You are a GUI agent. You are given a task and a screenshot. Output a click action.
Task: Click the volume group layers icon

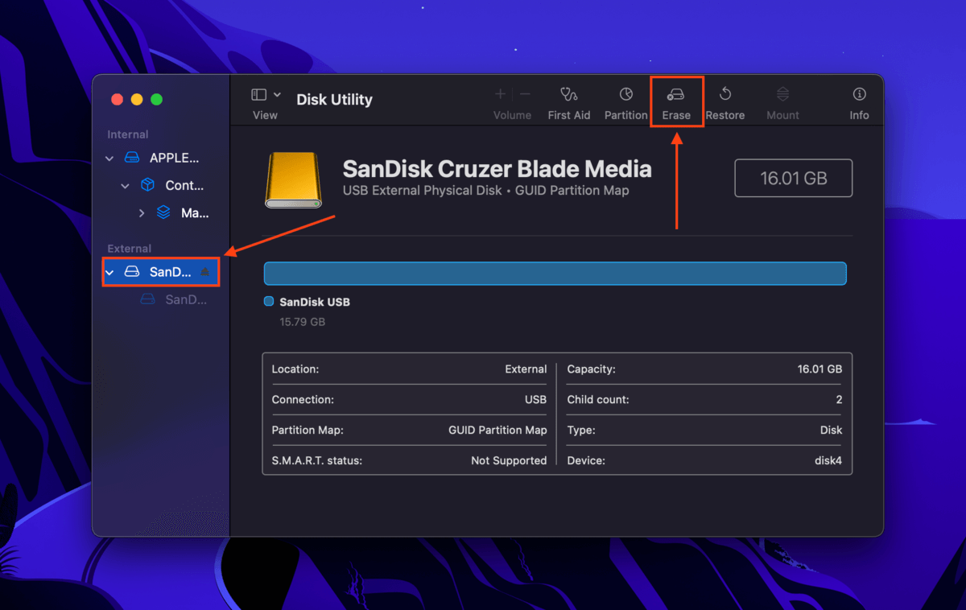tap(163, 212)
